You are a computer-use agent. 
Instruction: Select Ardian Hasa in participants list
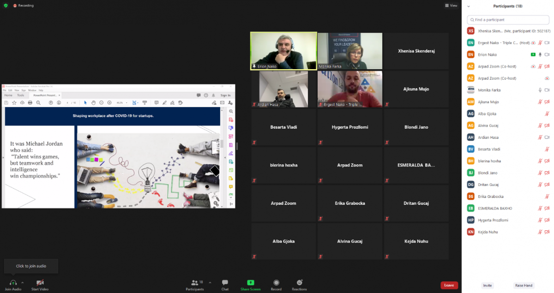[488, 138]
